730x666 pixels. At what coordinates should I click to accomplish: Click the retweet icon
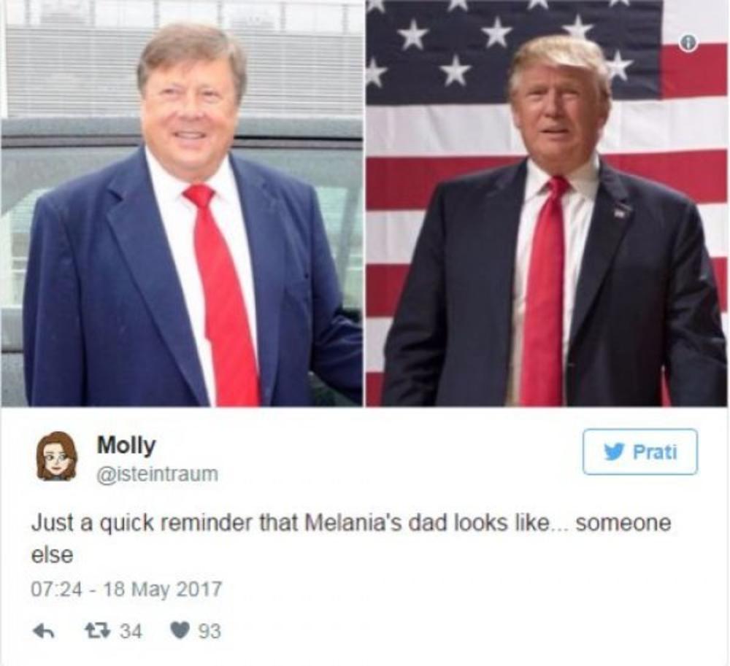point(97,631)
